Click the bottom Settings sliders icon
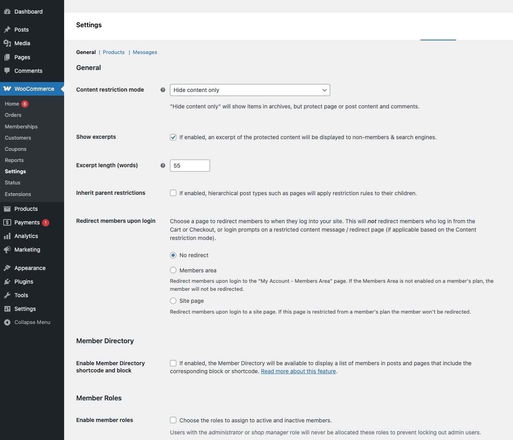513x440 pixels. click(x=7, y=309)
